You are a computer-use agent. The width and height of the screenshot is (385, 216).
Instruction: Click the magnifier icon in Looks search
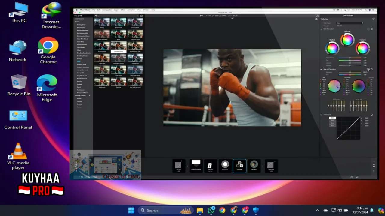click(x=96, y=16)
